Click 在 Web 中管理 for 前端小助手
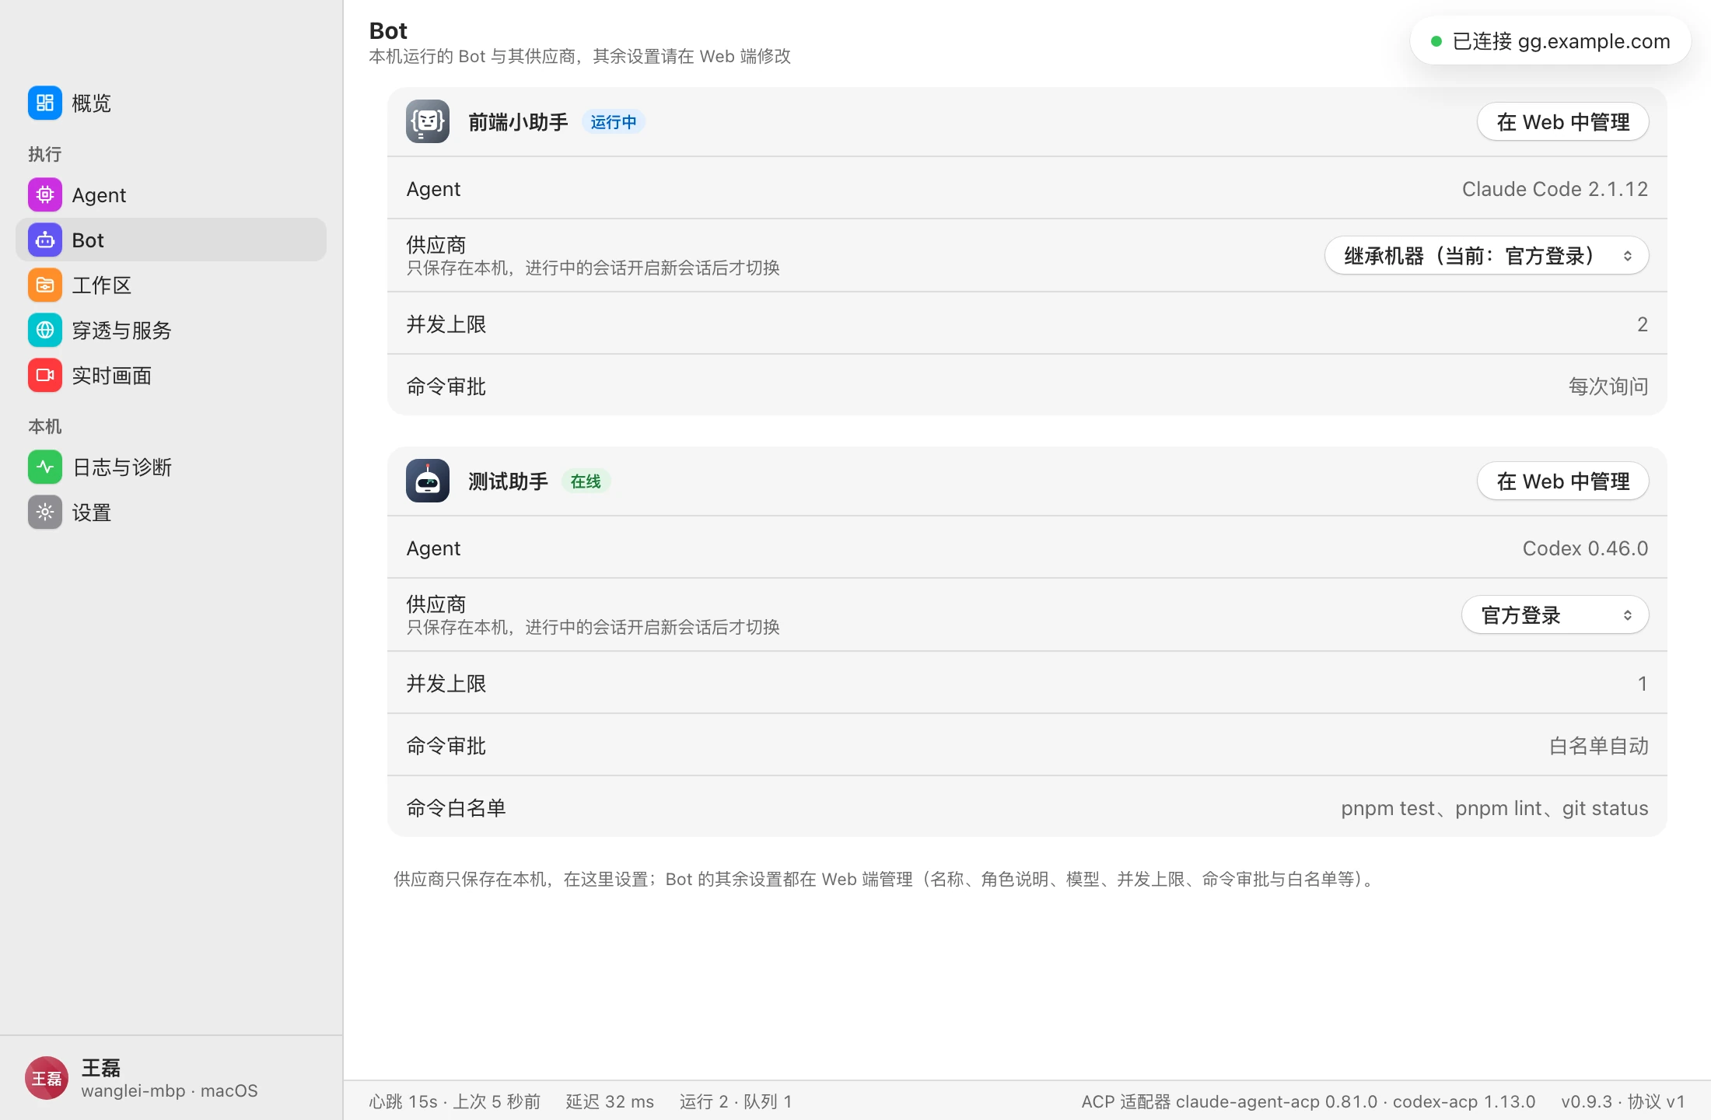 (x=1562, y=121)
